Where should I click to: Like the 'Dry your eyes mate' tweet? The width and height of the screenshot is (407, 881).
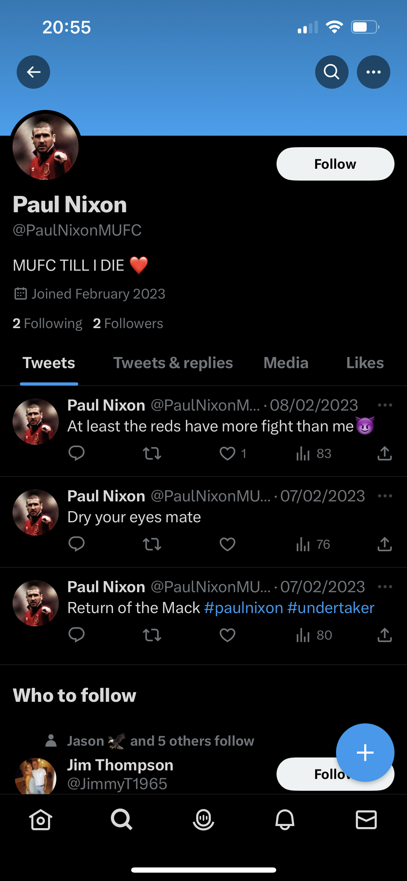tap(228, 544)
